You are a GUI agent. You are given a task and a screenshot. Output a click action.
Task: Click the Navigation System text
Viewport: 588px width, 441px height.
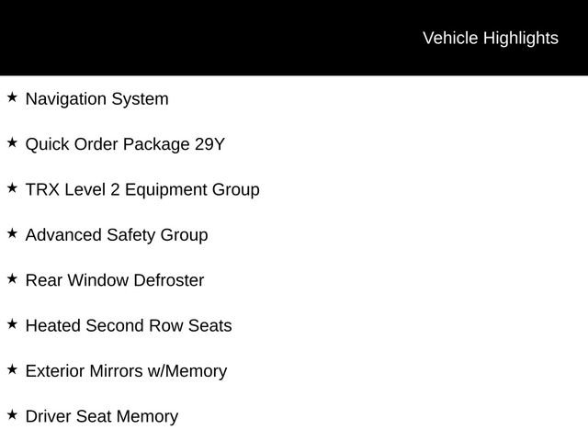point(96,99)
